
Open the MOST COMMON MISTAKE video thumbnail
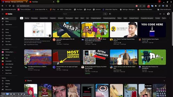(x=66, y=57)
